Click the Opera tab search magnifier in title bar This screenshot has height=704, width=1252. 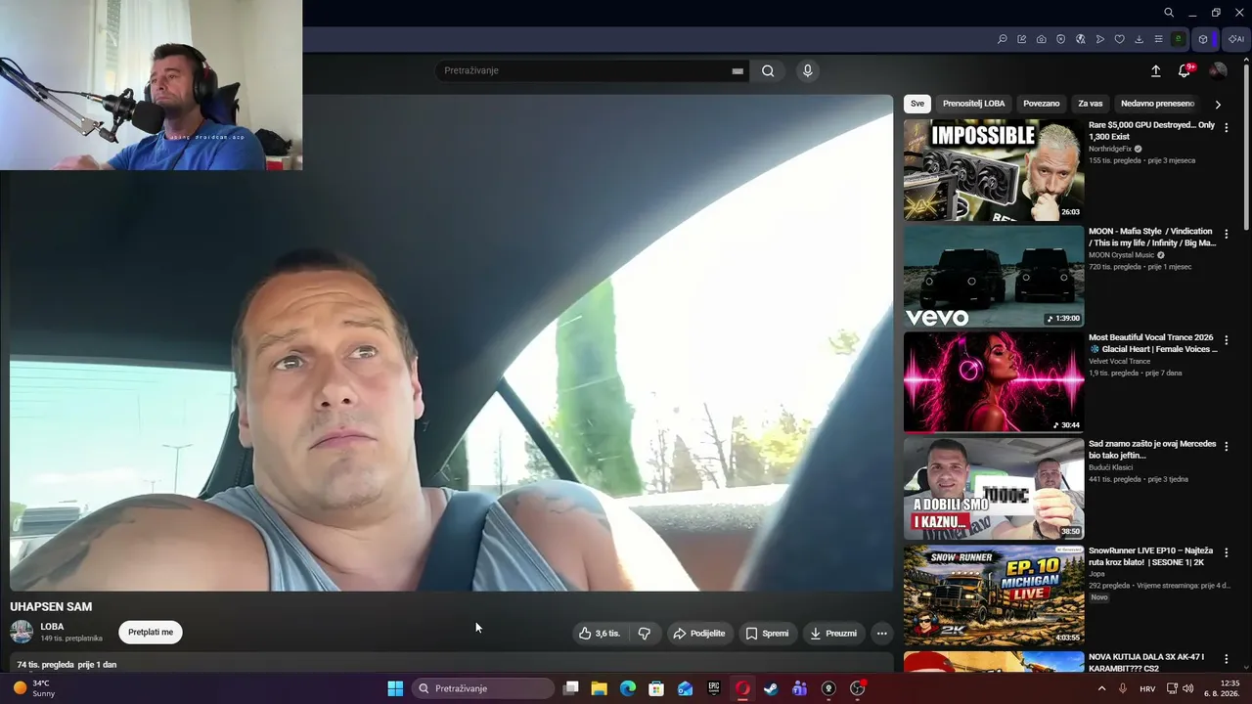1169,13
